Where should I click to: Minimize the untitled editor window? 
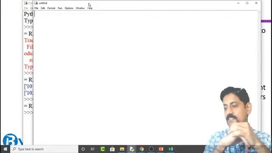click(238, 3)
